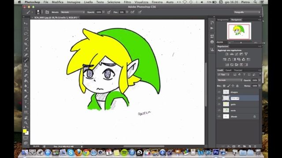
Task: Select the Lasso tool
Action: point(26,34)
